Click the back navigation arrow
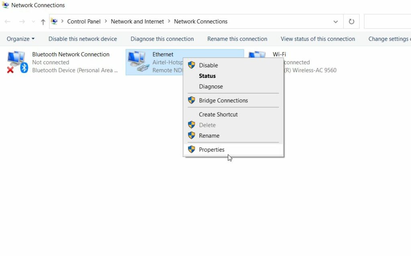The image size is (411, 256). (7, 21)
